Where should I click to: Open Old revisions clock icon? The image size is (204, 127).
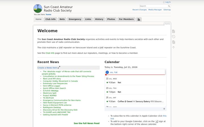pos(173,37)
